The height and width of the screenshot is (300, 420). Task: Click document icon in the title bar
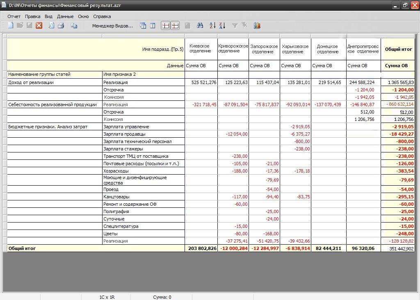click(x=4, y=5)
